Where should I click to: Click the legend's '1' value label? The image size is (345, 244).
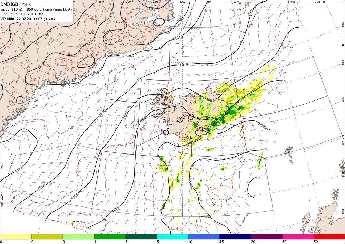[95, 242]
